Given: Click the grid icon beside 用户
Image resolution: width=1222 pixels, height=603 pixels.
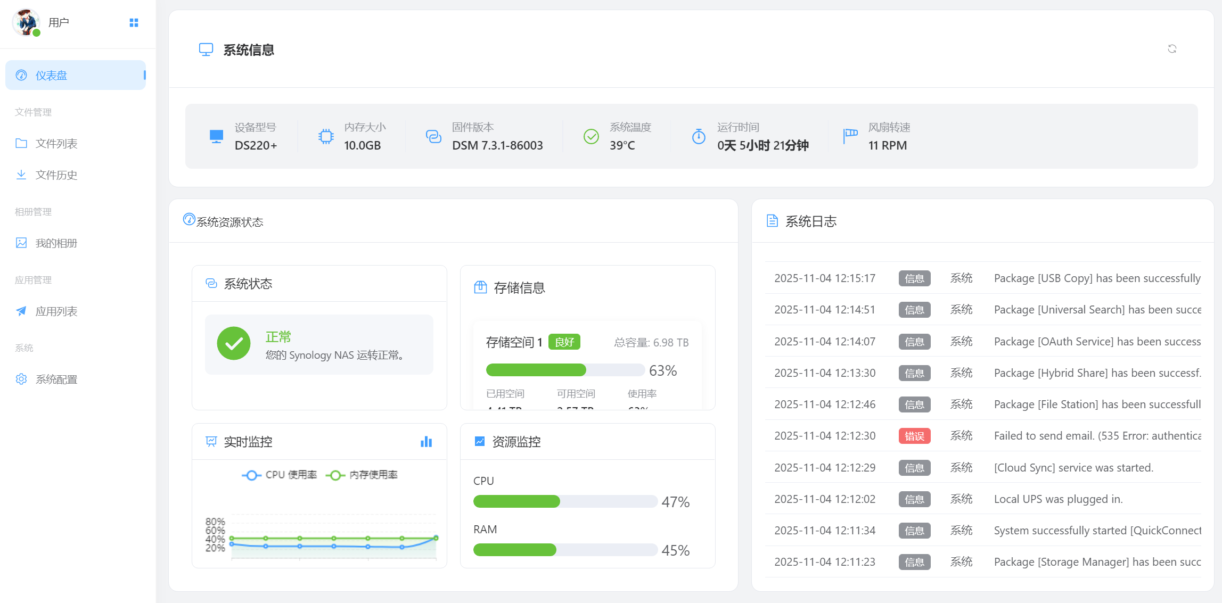Looking at the screenshot, I should (x=134, y=22).
